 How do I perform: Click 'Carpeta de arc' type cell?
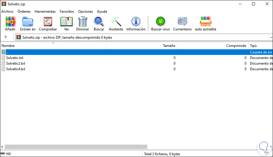(x=261, y=52)
